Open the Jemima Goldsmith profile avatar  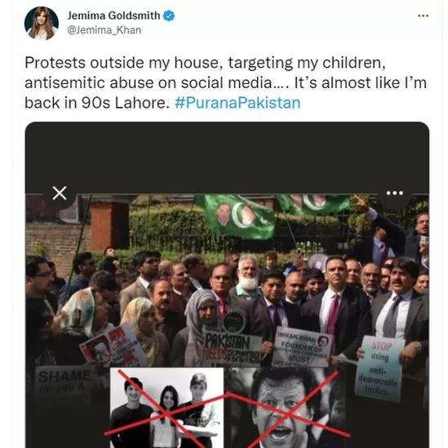[x=42, y=23]
